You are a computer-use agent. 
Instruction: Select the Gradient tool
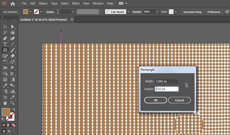[x=12, y=80]
